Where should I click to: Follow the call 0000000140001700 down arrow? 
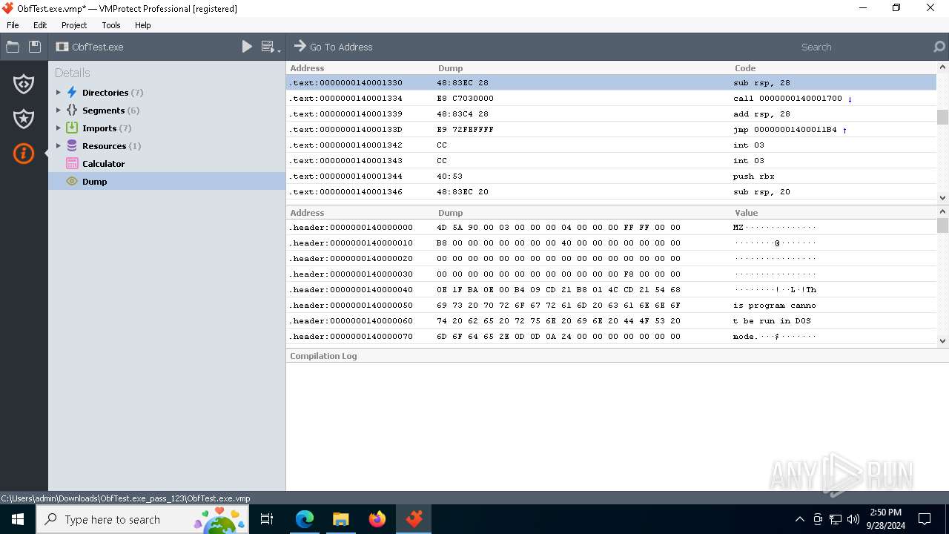pos(850,99)
